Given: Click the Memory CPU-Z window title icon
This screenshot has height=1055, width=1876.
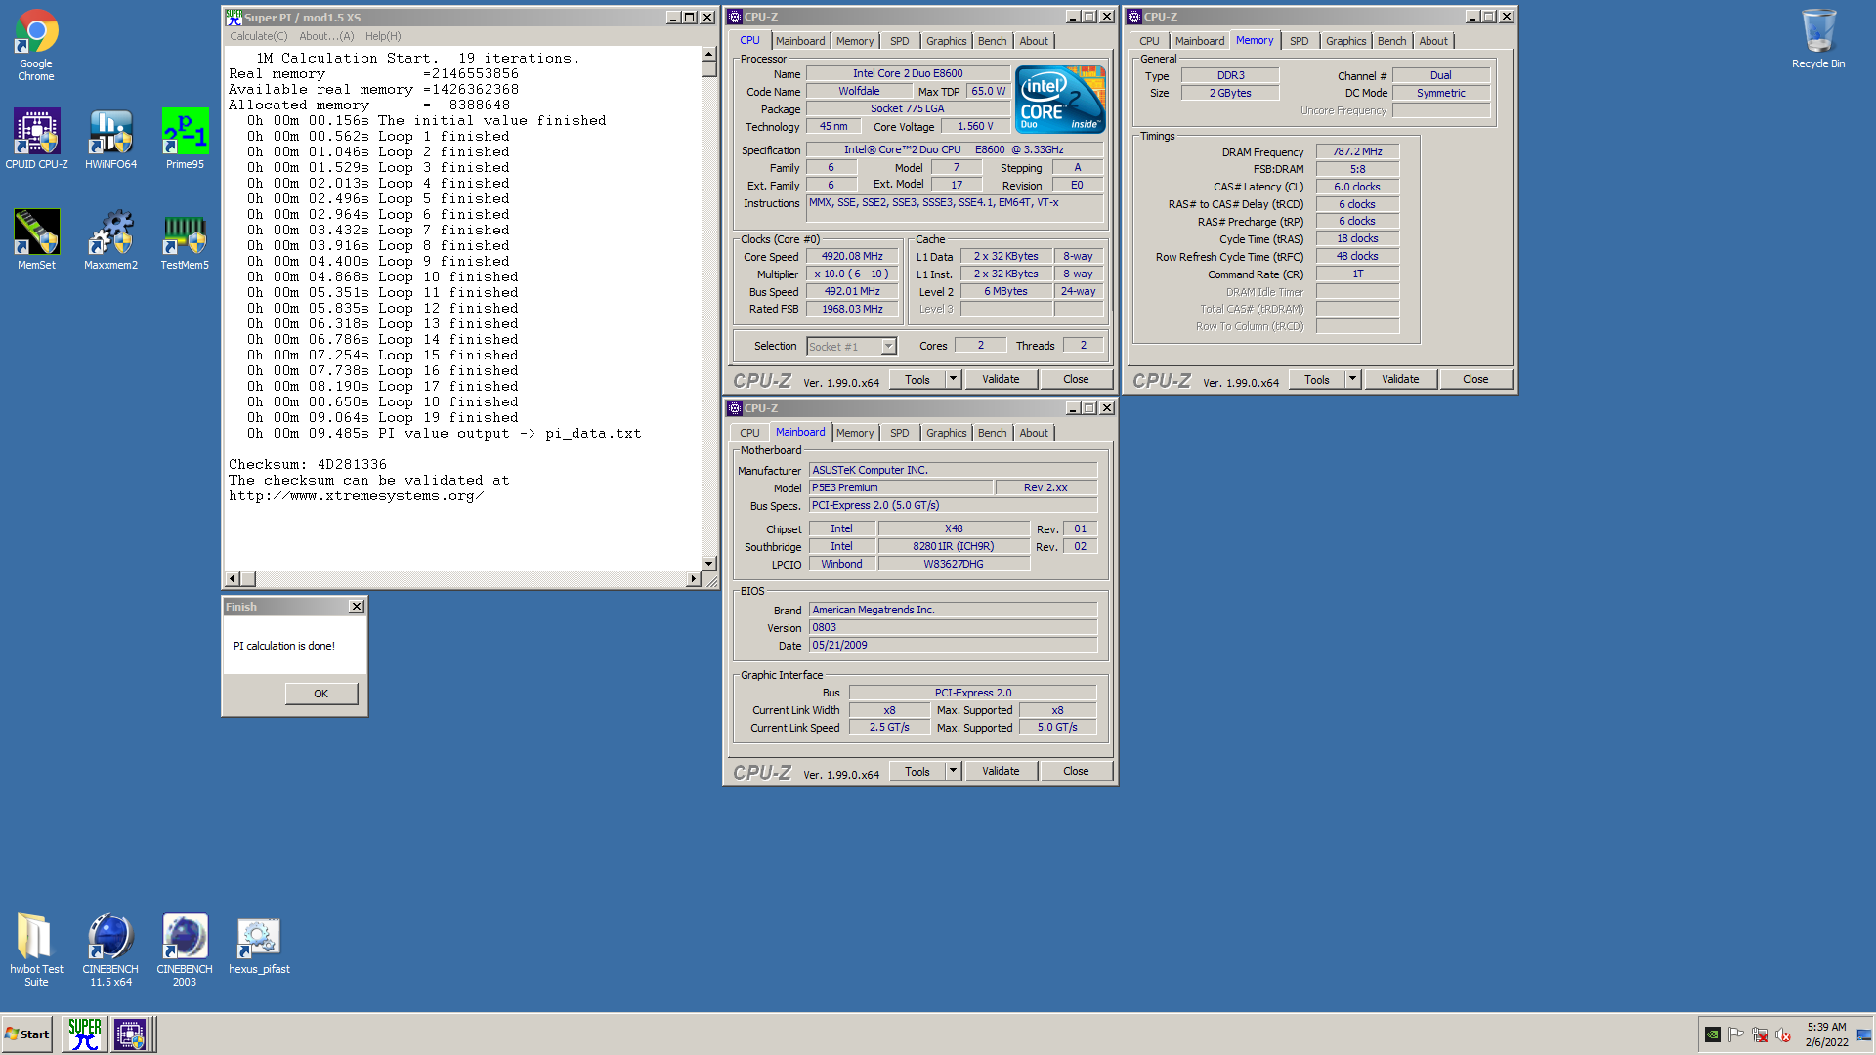Looking at the screenshot, I should coord(1134,17).
